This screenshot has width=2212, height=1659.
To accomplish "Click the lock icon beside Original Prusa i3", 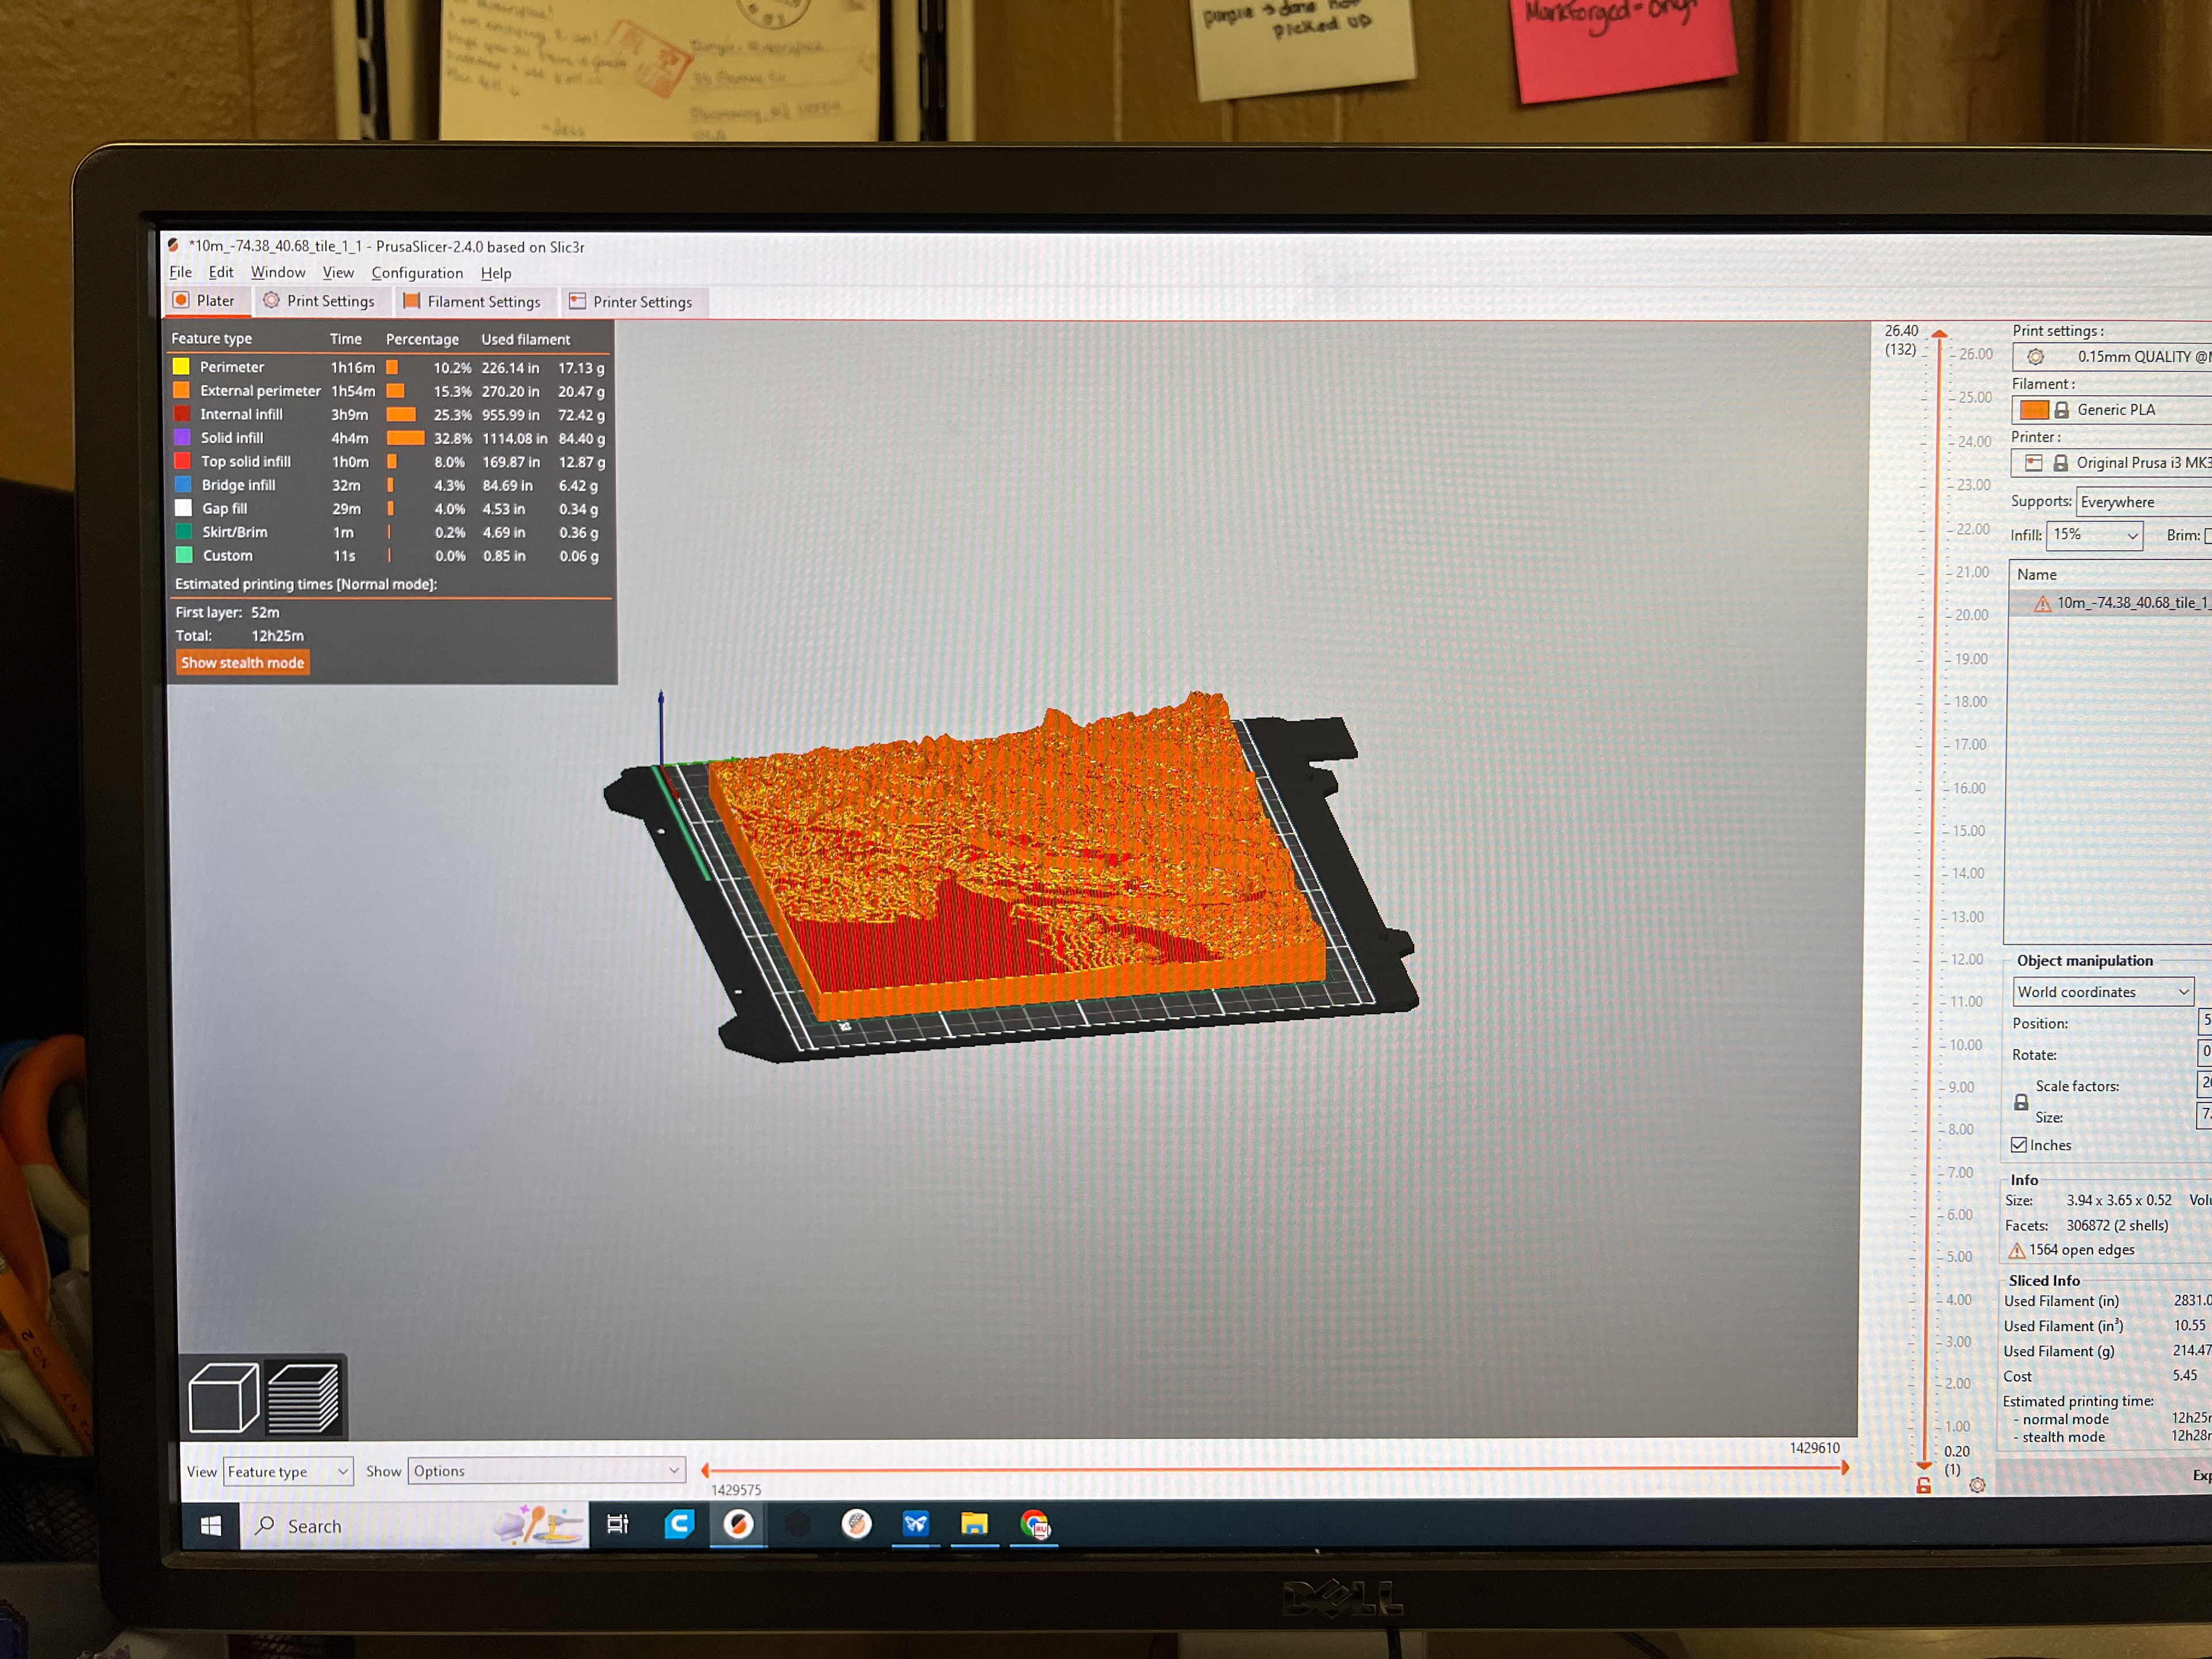I will [x=2060, y=463].
